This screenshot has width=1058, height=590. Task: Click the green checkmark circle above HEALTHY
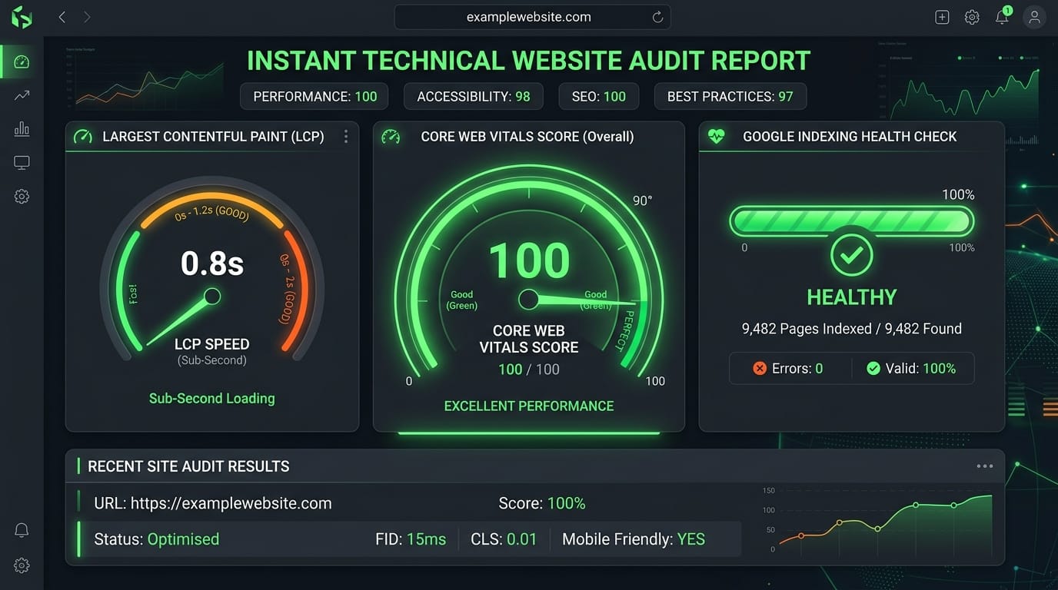point(851,255)
